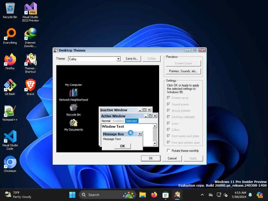
Task: Toggle Font and window sizes checkbox
Action: click(x=169, y=142)
